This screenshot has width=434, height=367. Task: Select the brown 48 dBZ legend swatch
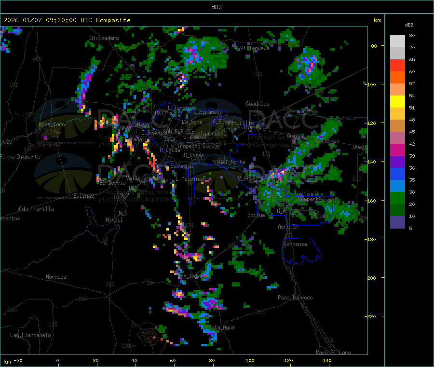pos(397,125)
